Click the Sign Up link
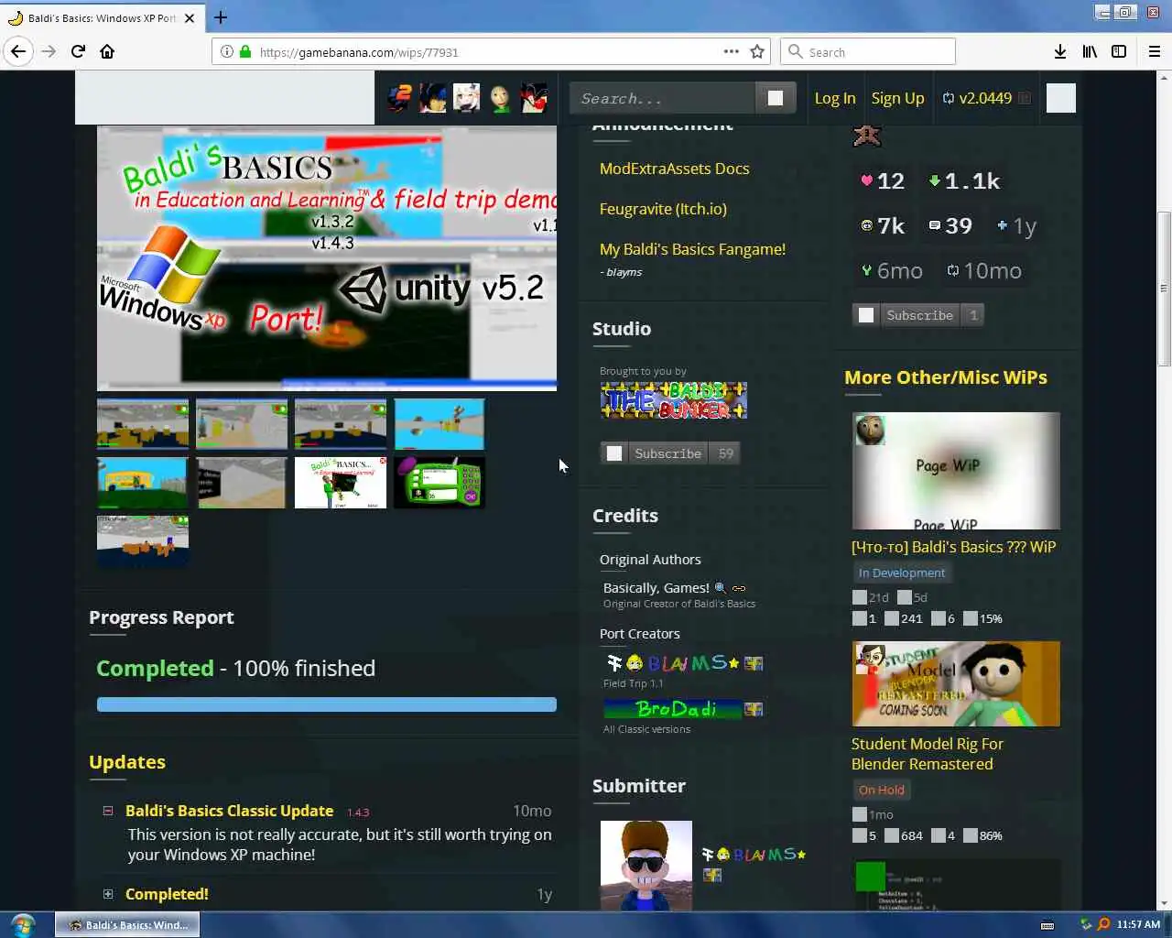 [x=897, y=98]
